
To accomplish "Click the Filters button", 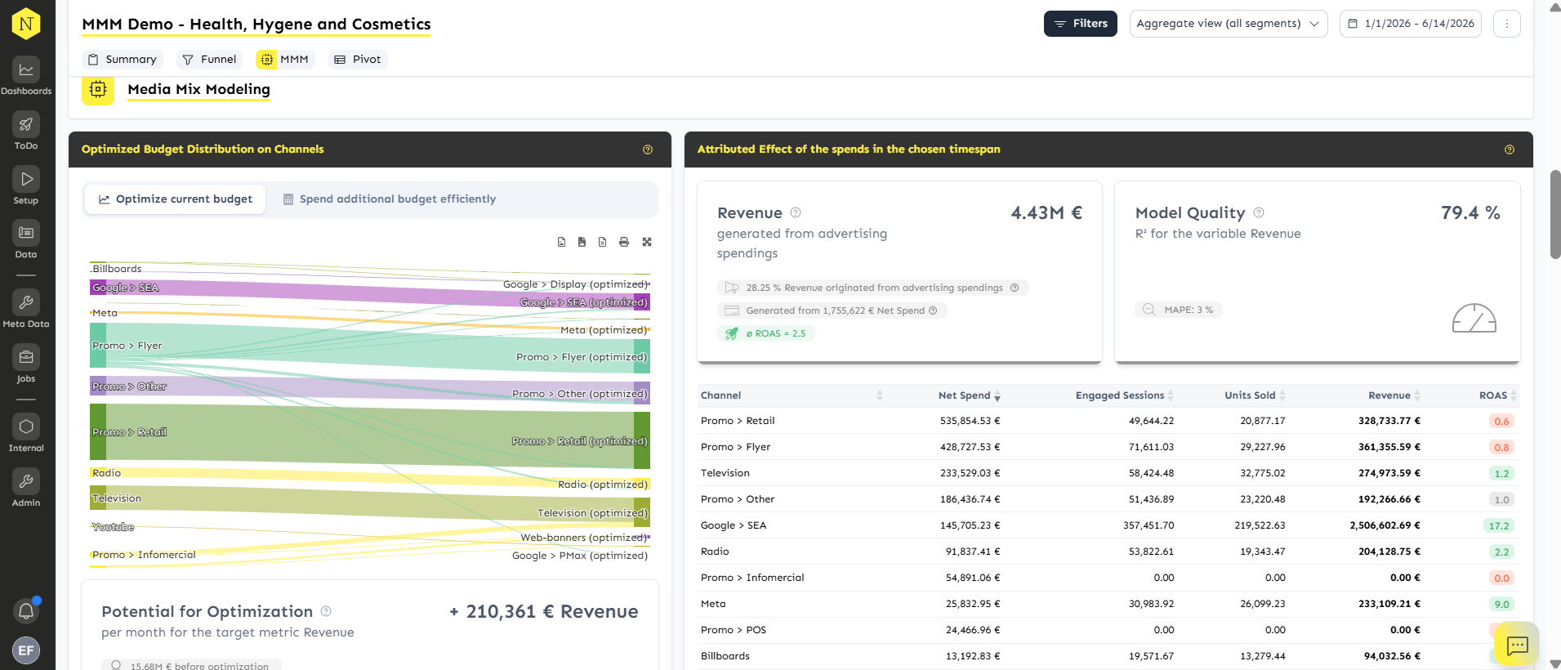I will coord(1081,24).
